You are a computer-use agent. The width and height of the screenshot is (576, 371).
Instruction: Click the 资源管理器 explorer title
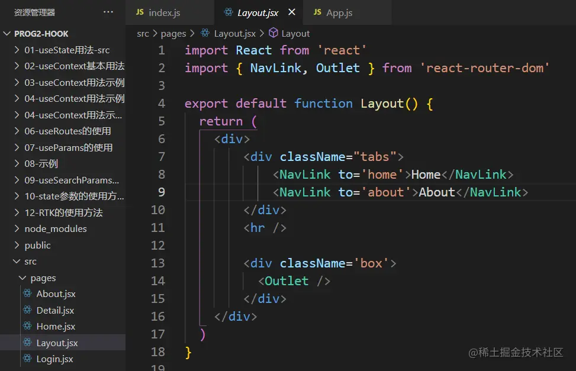tap(34, 12)
